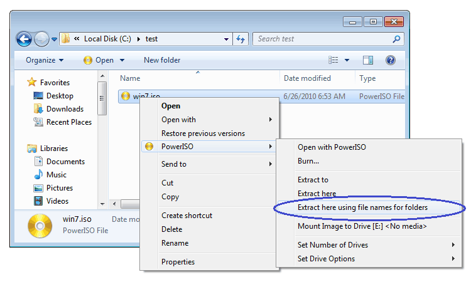Screen dimensions: 471x282
Task: Toggle the preview pane icon
Action: tap(367, 60)
